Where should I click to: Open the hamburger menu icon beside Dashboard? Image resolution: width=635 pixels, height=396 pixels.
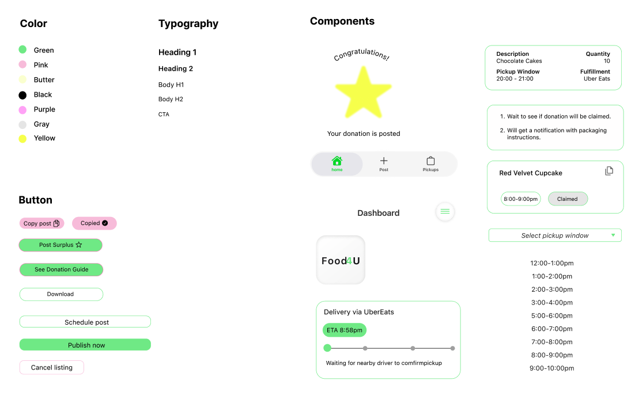click(445, 212)
